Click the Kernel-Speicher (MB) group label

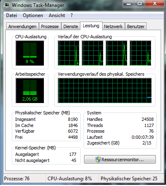[35, 148]
